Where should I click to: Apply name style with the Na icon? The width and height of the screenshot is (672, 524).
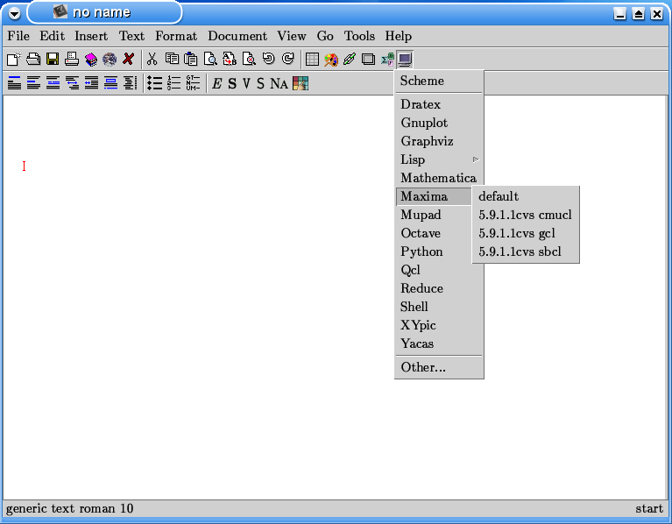[279, 83]
